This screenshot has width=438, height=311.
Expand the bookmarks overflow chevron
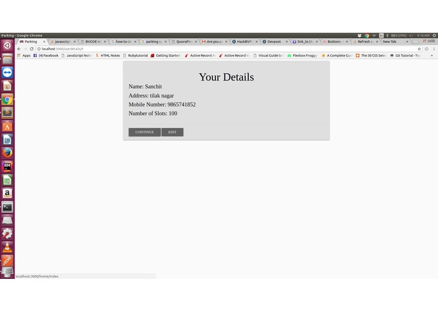tap(432, 55)
